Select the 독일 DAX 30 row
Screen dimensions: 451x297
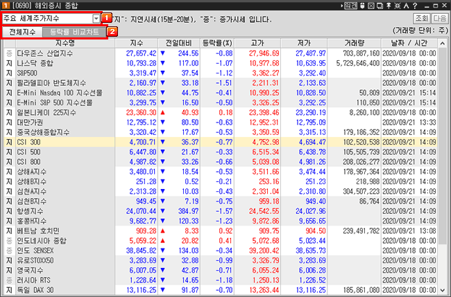221,290
